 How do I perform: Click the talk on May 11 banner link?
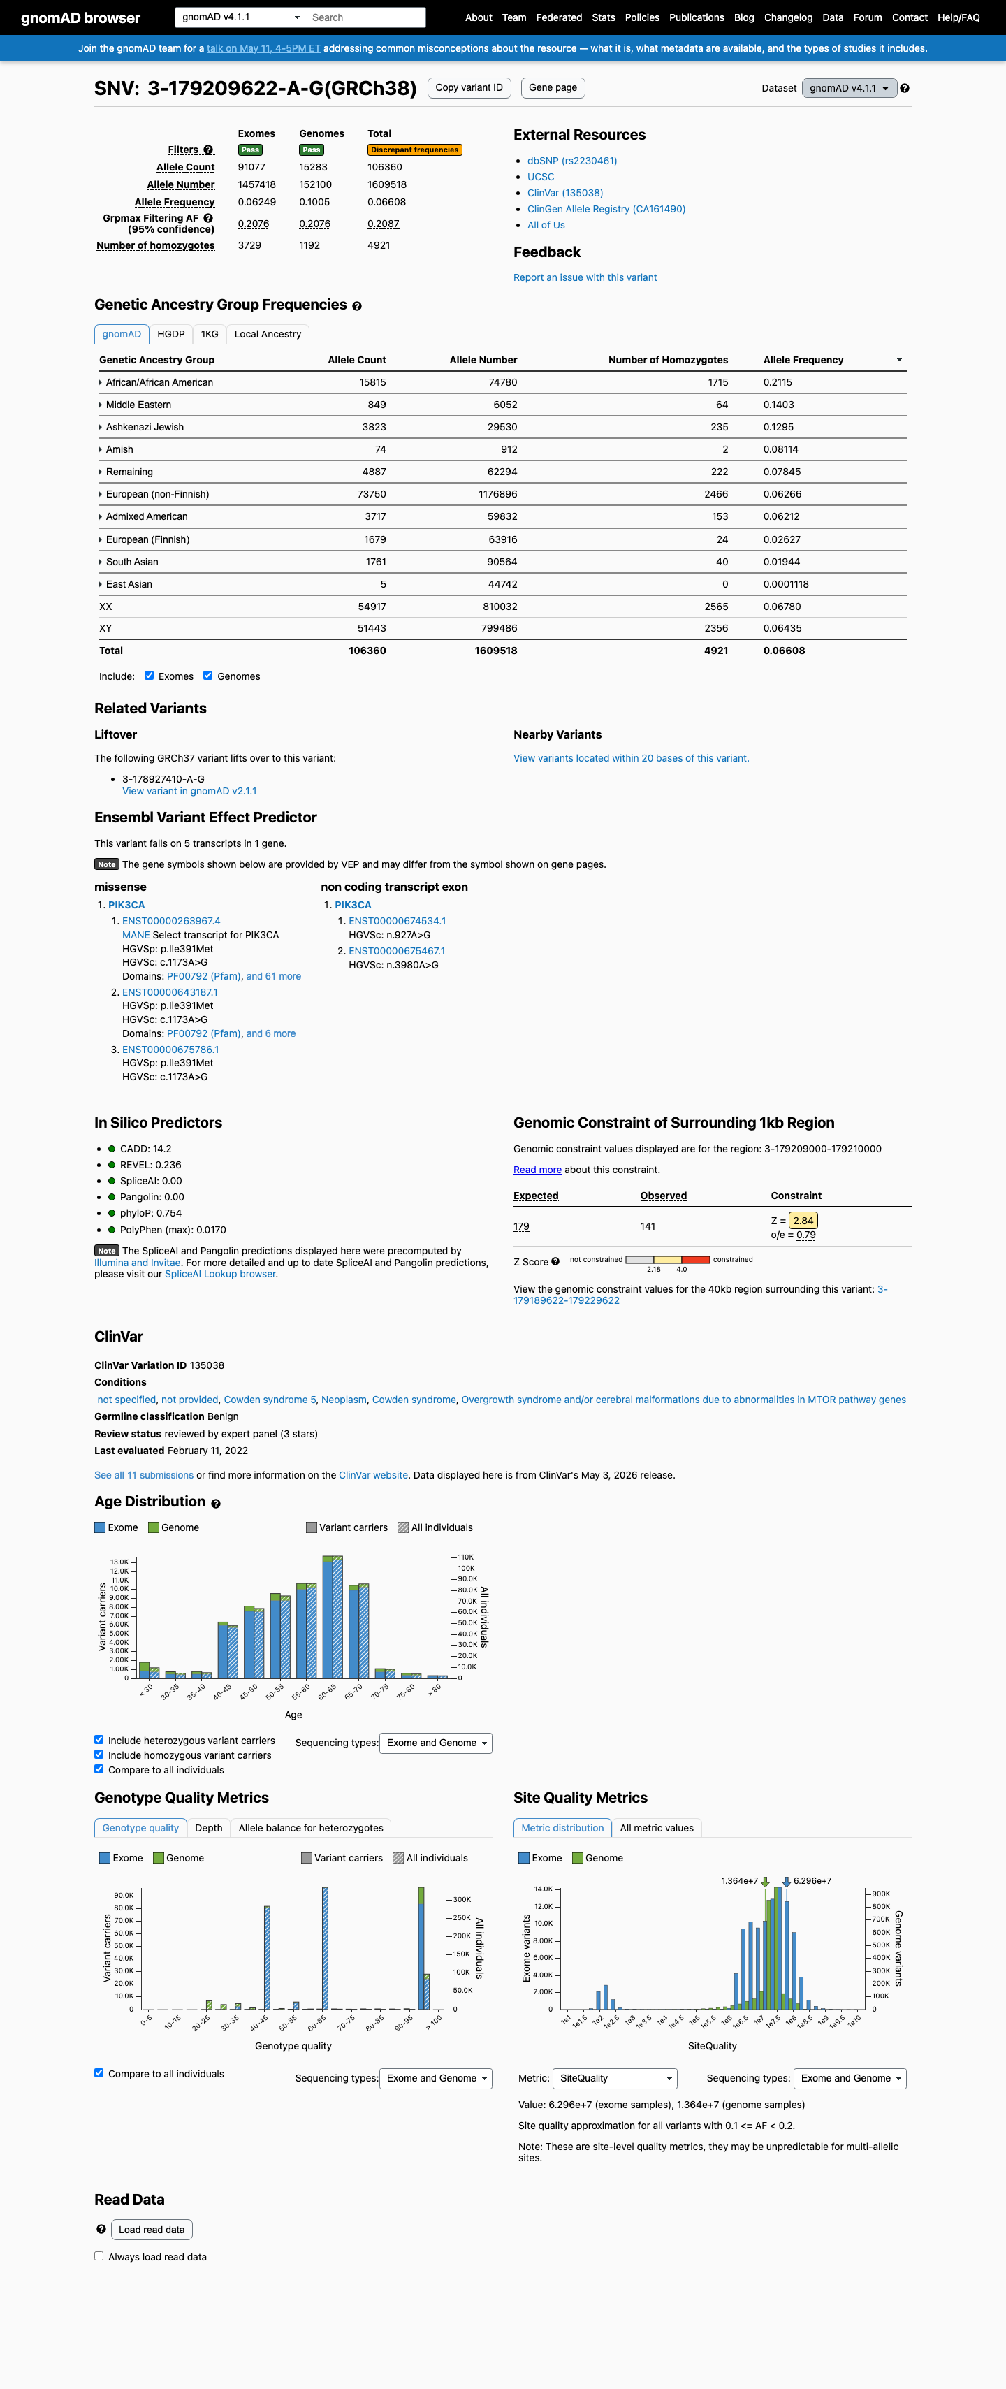(263, 48)
